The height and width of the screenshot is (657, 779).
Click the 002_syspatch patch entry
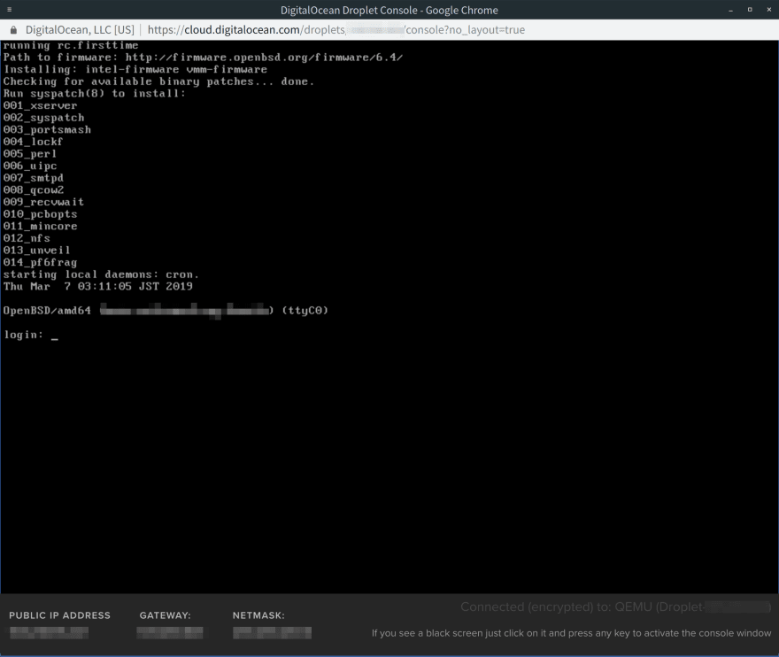pos(43,118)
